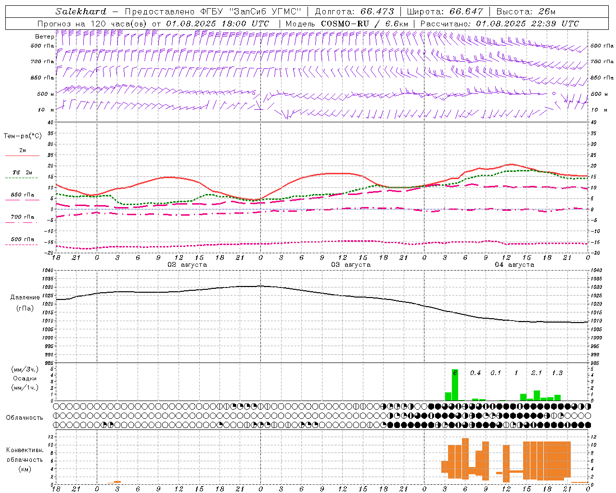Viewport: 616px width, 493px height.
Task: Select the "Давление" pressure label
Action: point(25,298)
